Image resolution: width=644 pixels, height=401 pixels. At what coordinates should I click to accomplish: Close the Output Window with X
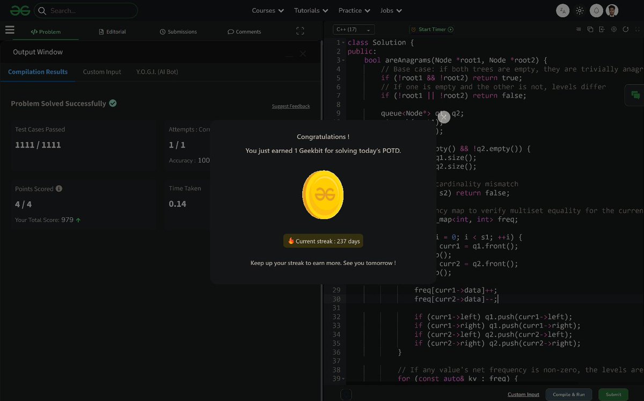(x=303, y=54)
